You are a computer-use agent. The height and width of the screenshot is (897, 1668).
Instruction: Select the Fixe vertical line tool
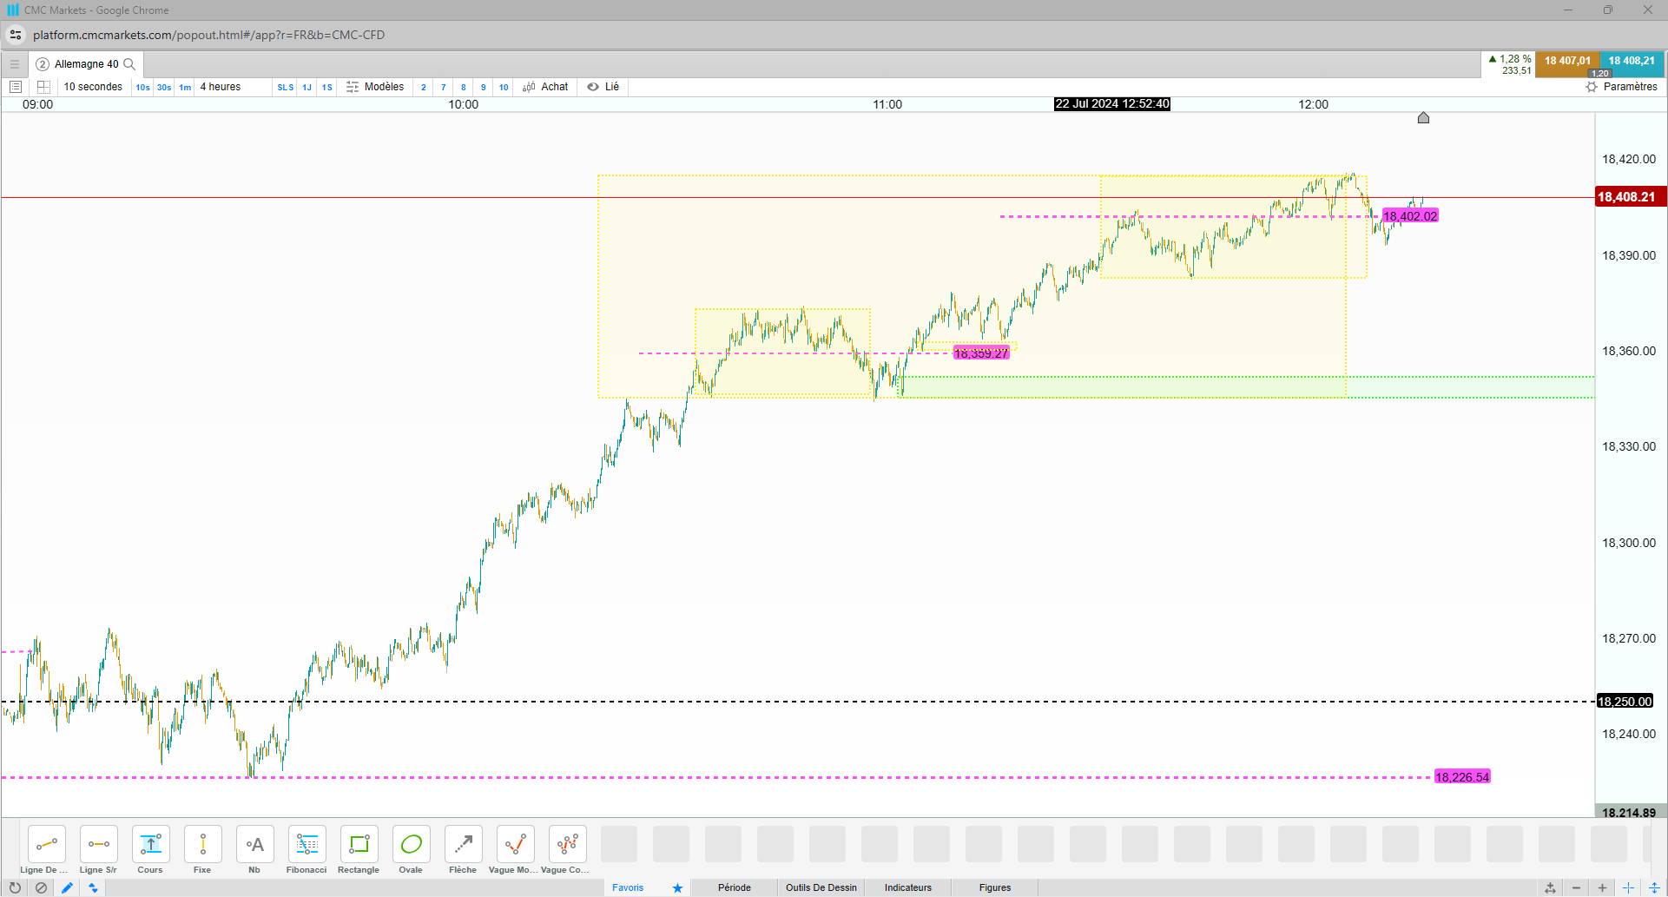click(203, 844)
